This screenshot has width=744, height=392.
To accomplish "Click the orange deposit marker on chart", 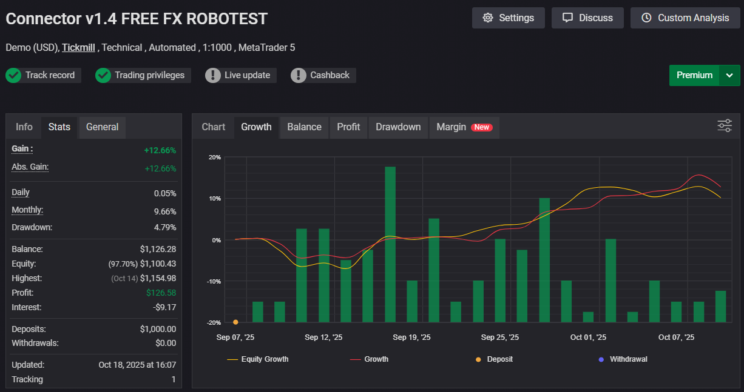I will [x=235, y=322].
